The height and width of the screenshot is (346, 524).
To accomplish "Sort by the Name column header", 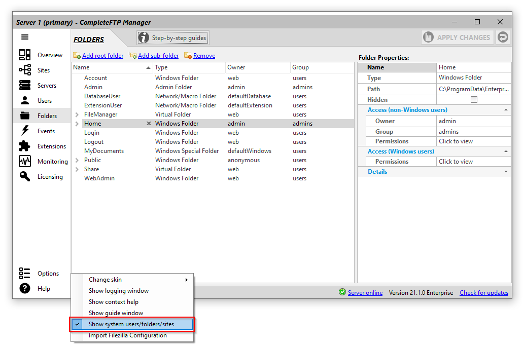I will point(112,67).
